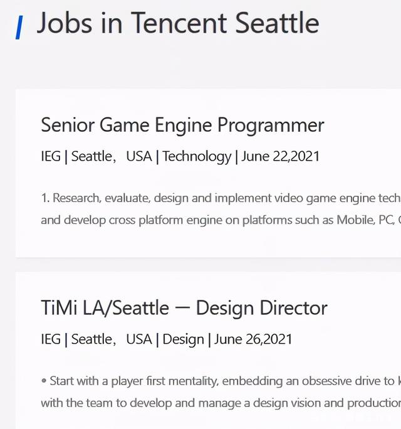Click the "1." number starting the first description

point(45,198)
